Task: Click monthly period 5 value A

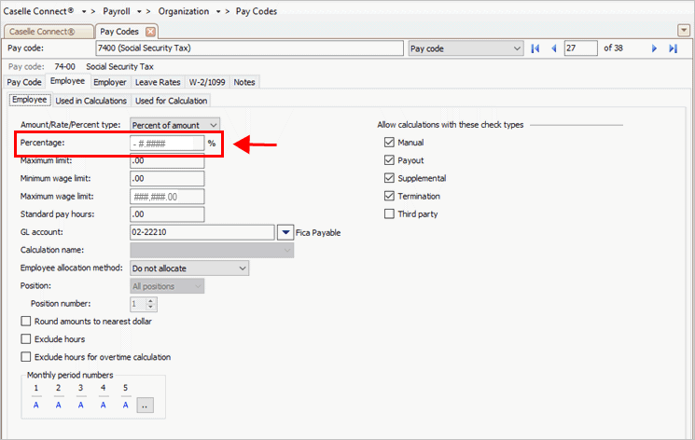Action: (x=125, y=405)
